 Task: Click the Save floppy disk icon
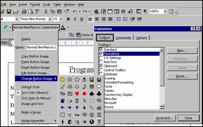coord(9,12)
